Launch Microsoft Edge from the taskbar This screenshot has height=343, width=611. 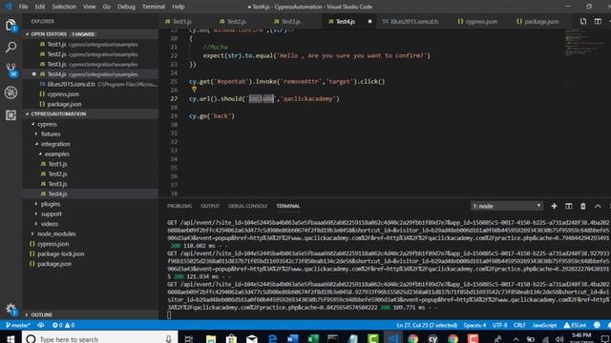[273, 339]
